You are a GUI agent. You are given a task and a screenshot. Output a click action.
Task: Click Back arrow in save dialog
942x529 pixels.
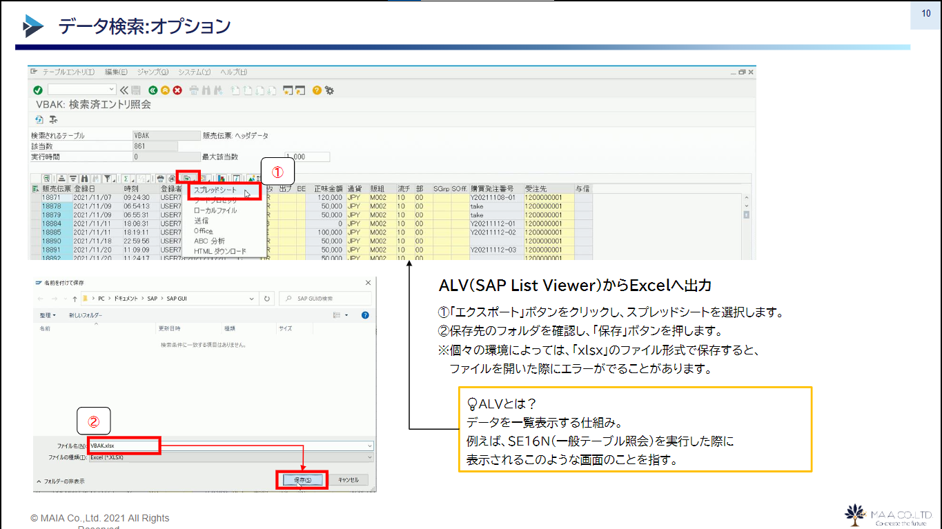[41, 299]
